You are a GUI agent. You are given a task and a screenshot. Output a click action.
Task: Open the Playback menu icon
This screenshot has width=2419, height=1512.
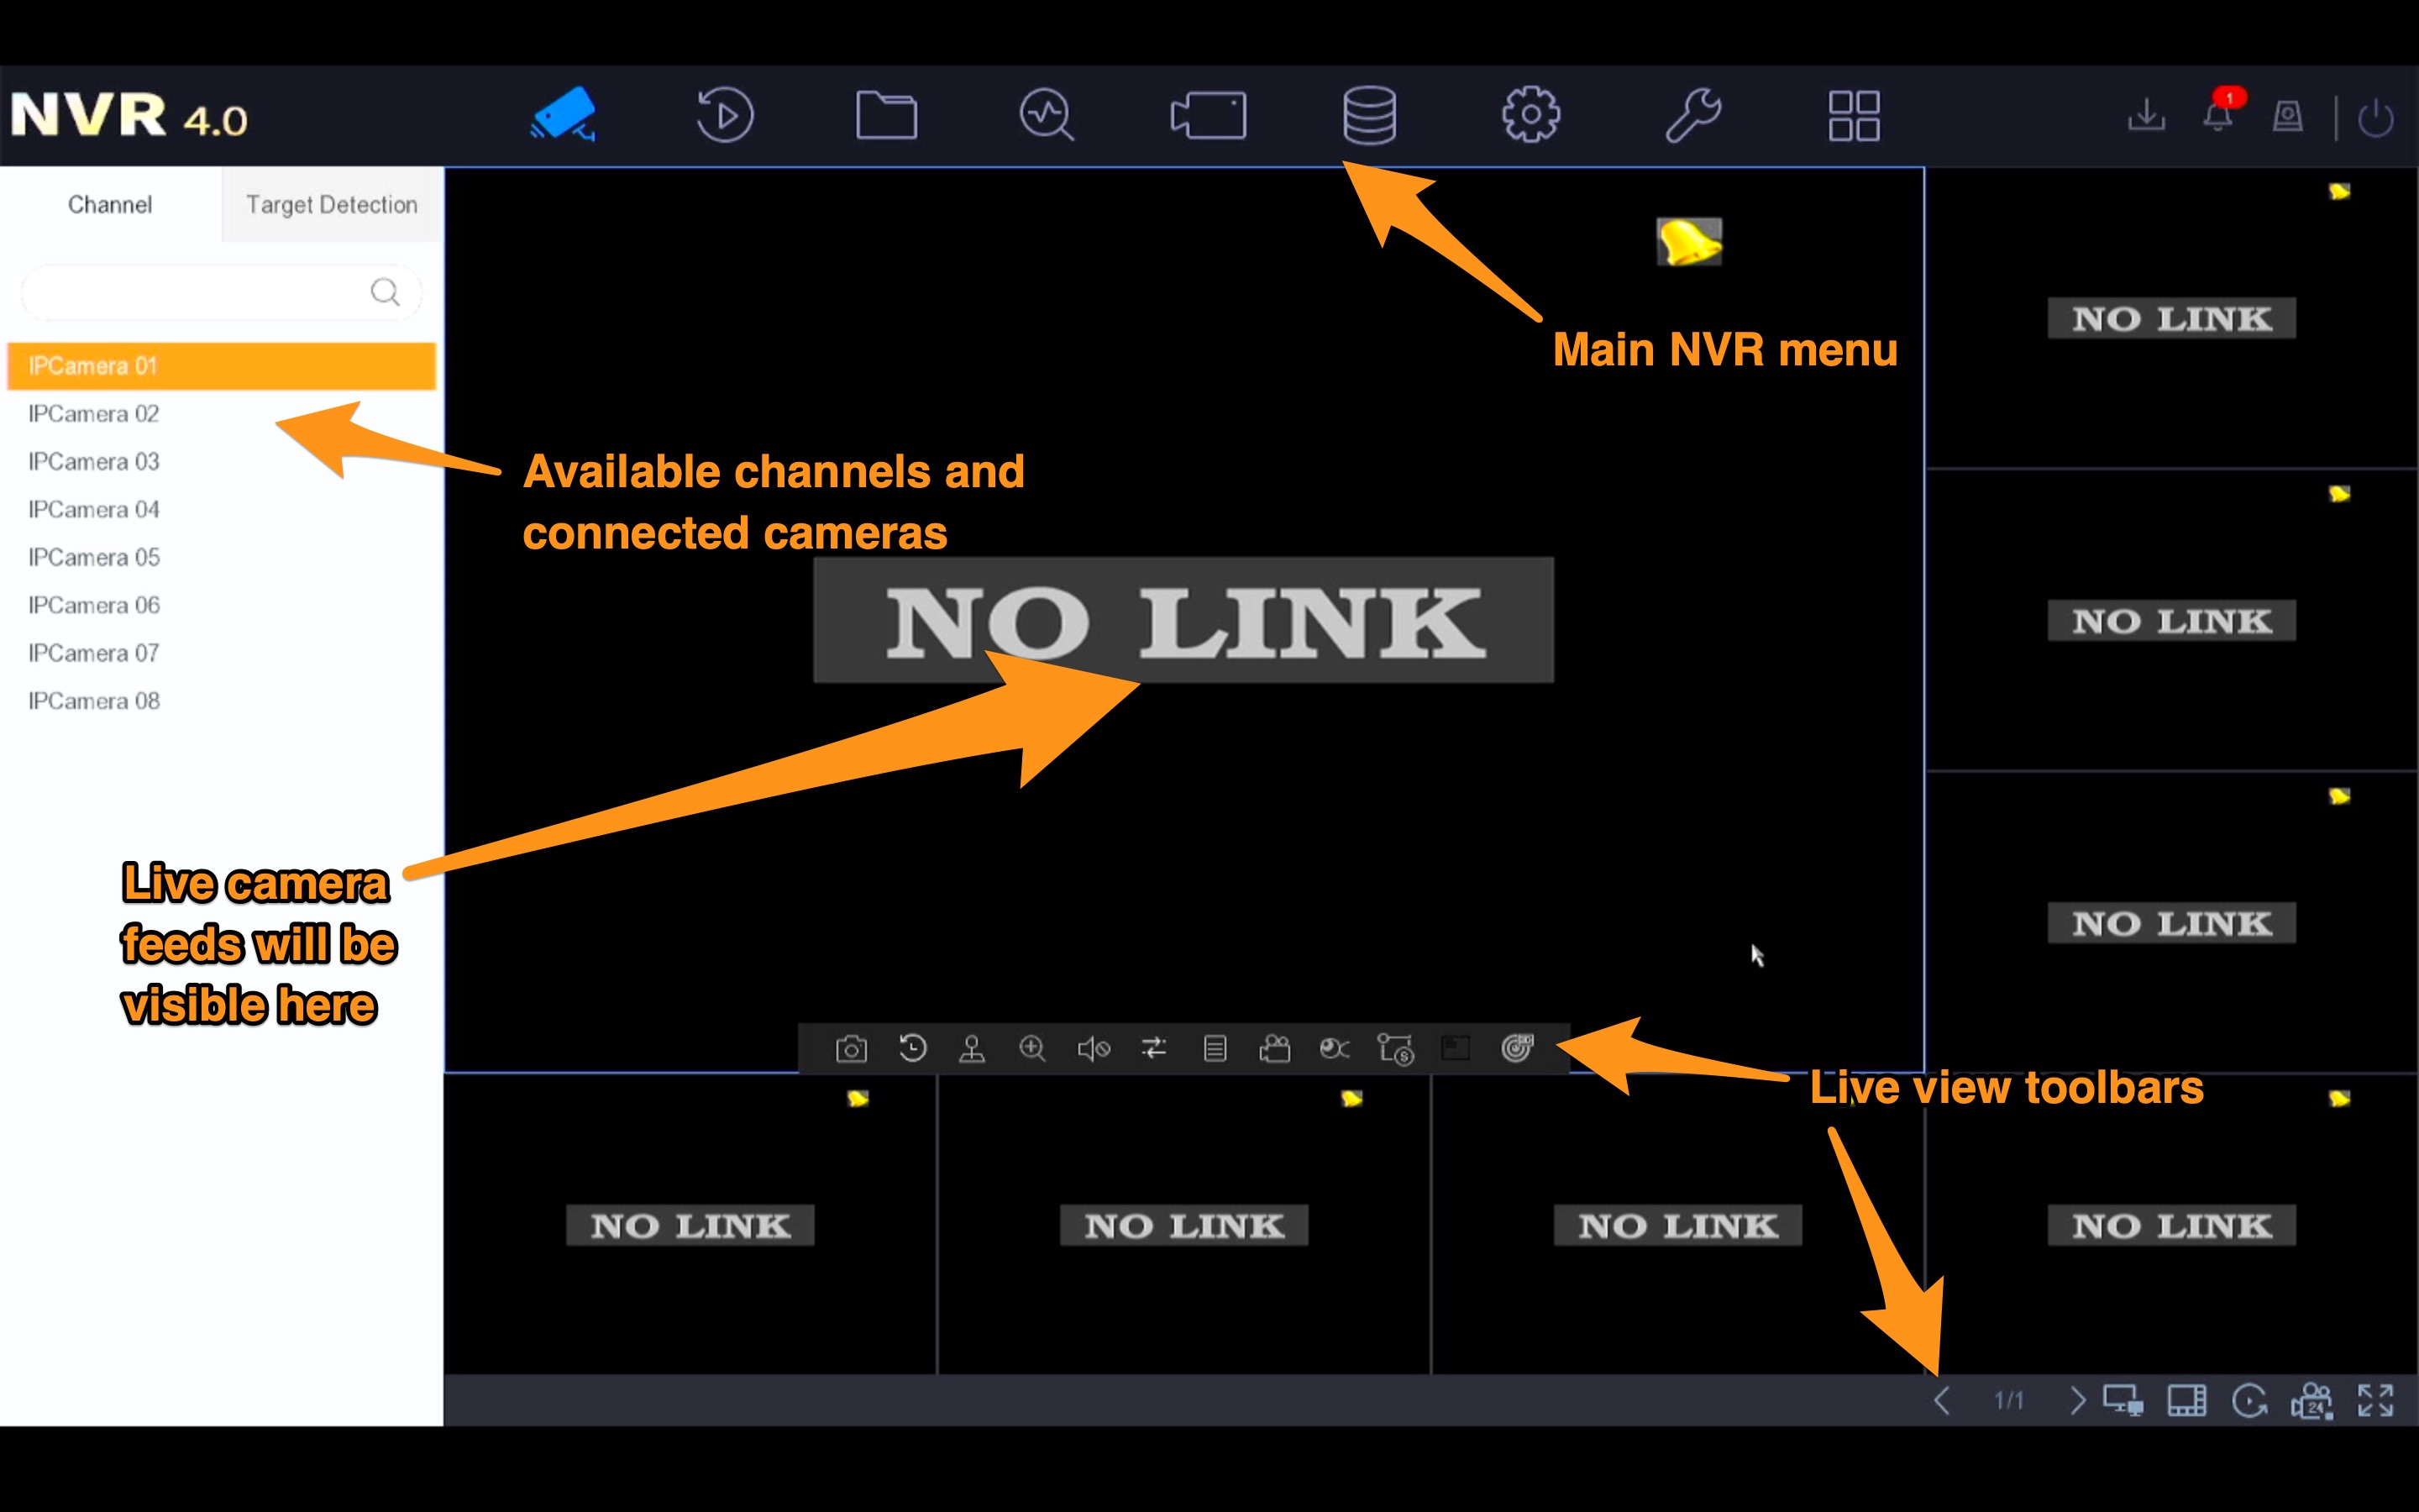tap(725, 116)
